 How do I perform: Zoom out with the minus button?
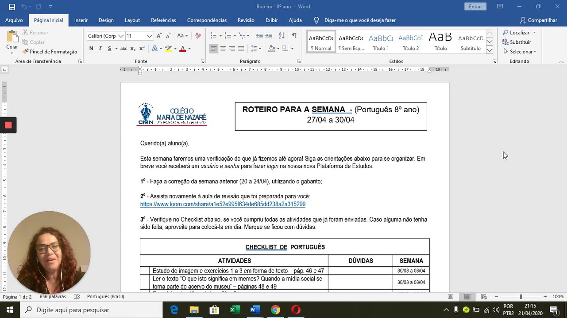coord(496,297)
